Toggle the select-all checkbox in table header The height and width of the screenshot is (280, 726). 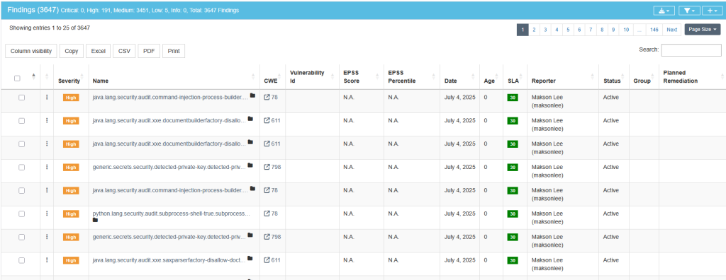pos(17,78)
